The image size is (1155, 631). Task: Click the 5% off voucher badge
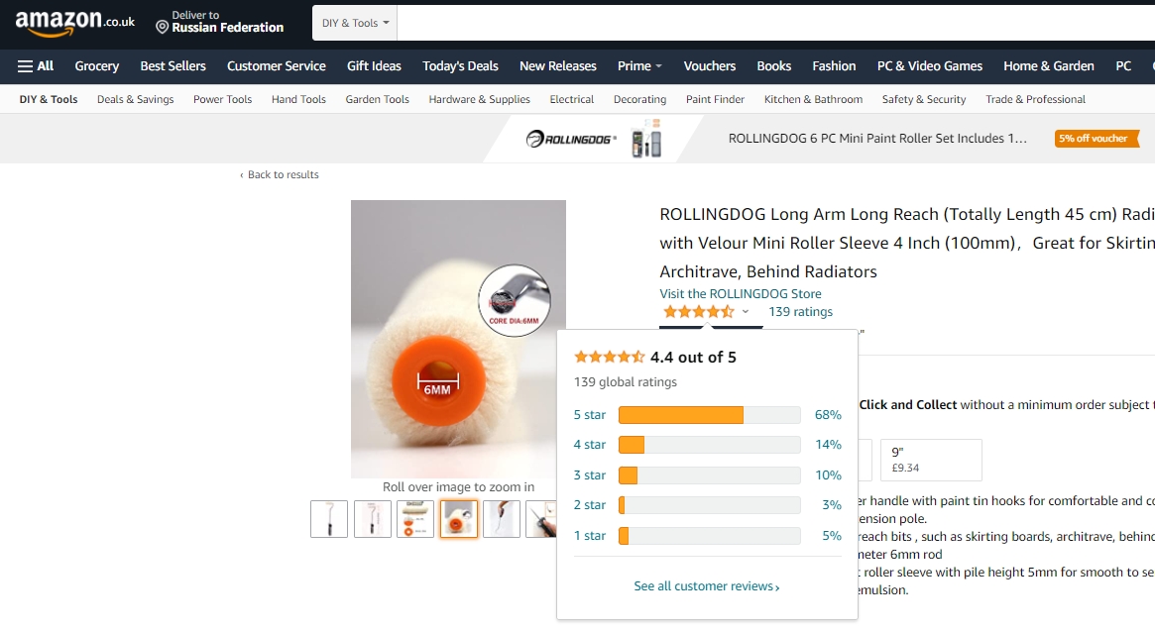[1097, 139]
